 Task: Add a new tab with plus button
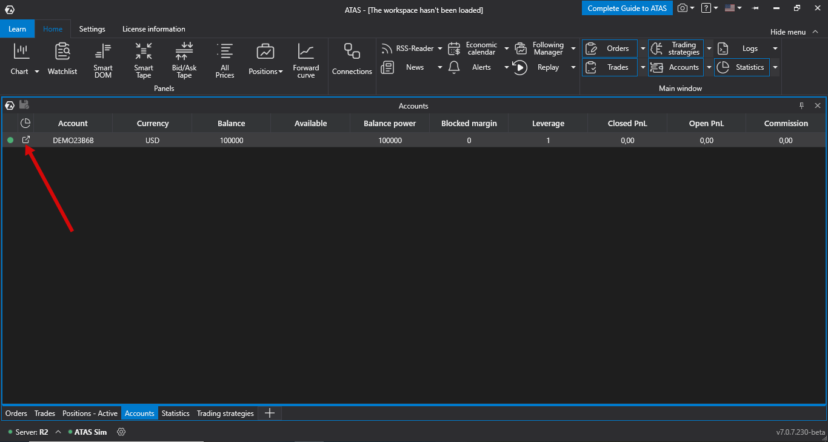coord(270,414)
